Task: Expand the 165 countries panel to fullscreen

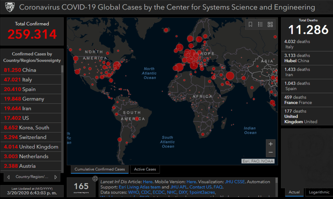Action: [95, 178]
